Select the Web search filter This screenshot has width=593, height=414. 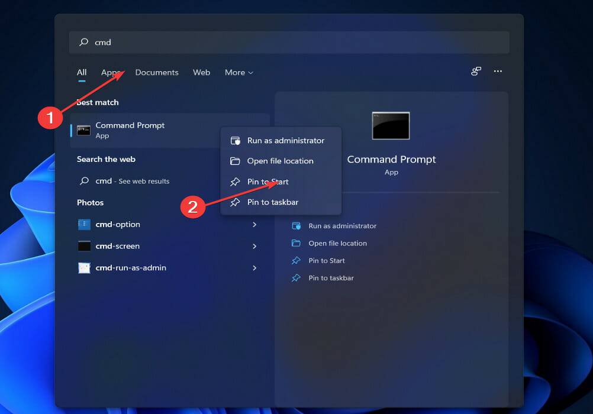tap(201, 72)
